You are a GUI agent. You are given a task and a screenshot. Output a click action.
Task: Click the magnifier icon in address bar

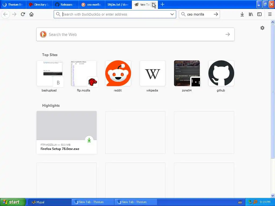click(x=58, y=14)
